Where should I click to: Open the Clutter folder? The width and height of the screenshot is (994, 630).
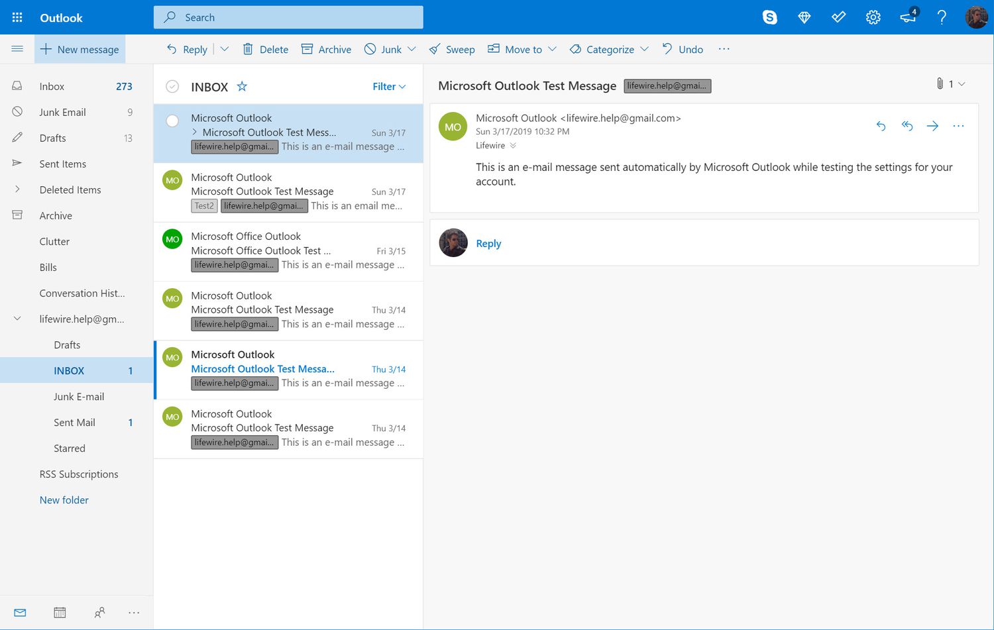[76, 241]
